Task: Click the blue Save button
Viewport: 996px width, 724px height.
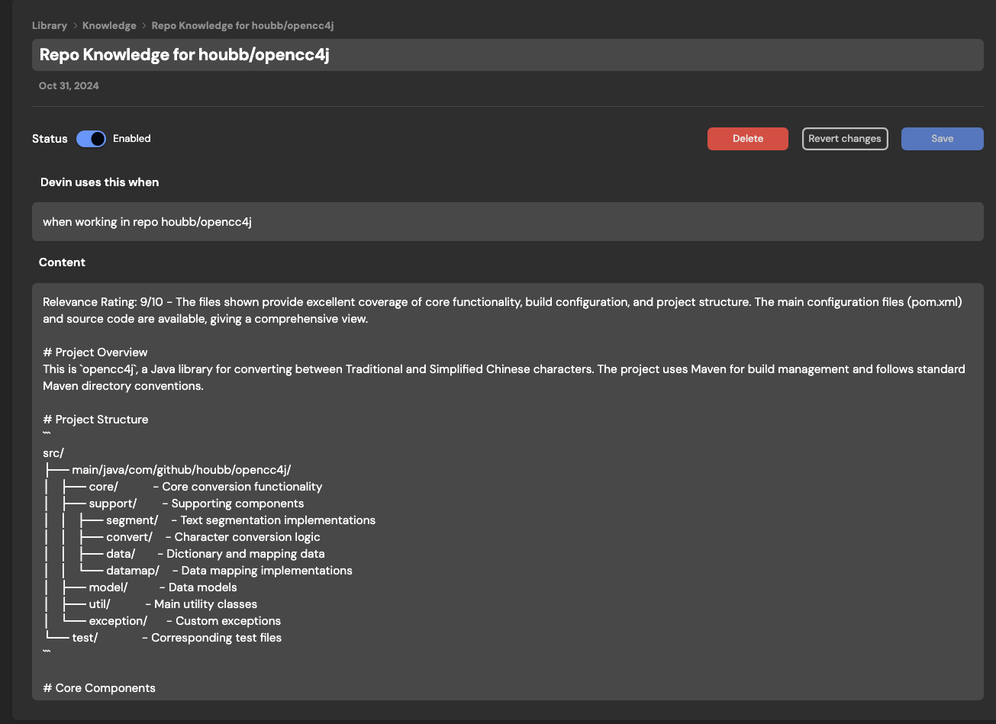Action: tap(943, 139)
